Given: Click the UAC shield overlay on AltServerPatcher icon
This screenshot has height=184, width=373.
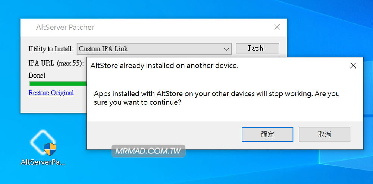Looking at the screenshot, I should tap(50, 149).
